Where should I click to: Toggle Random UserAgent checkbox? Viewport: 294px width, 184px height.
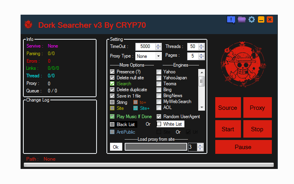coord(159,117)
